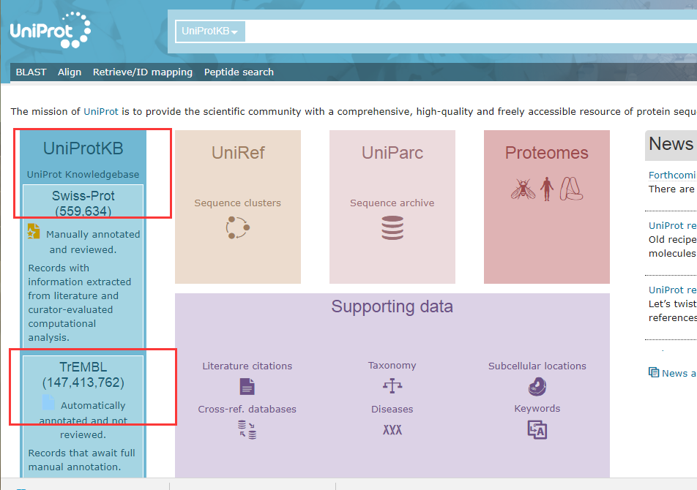Click the Supporting data heading
The image size is (697, 490).
392,306
